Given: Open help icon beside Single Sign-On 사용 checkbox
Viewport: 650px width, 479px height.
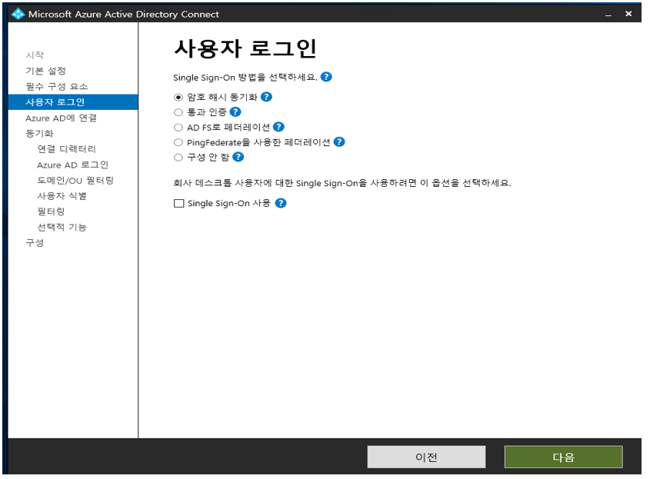Looking at the screenshot, I should pos(281,203).
